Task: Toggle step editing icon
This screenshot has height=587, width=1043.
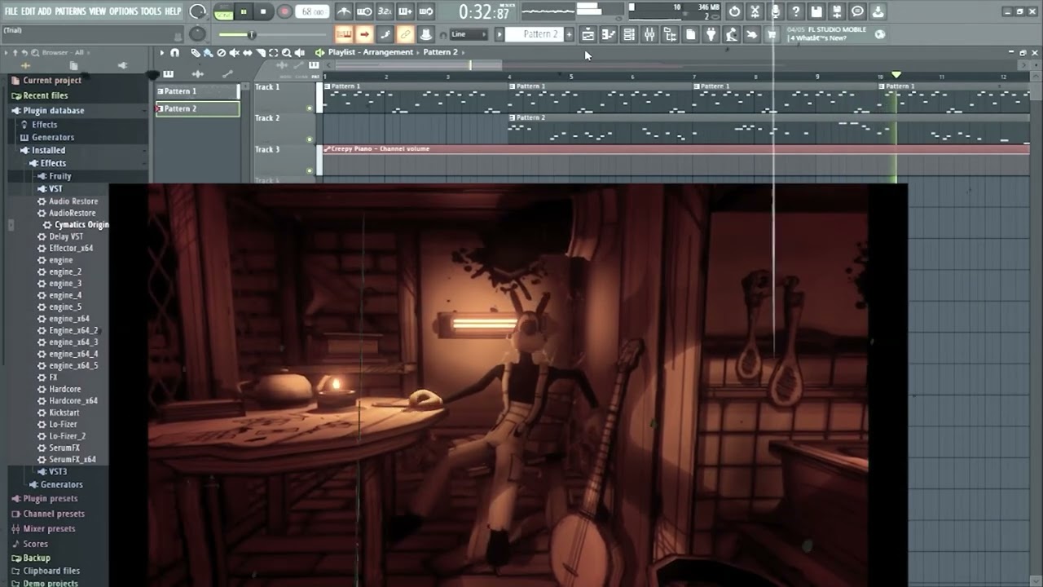Action: (x=385, y=34)
